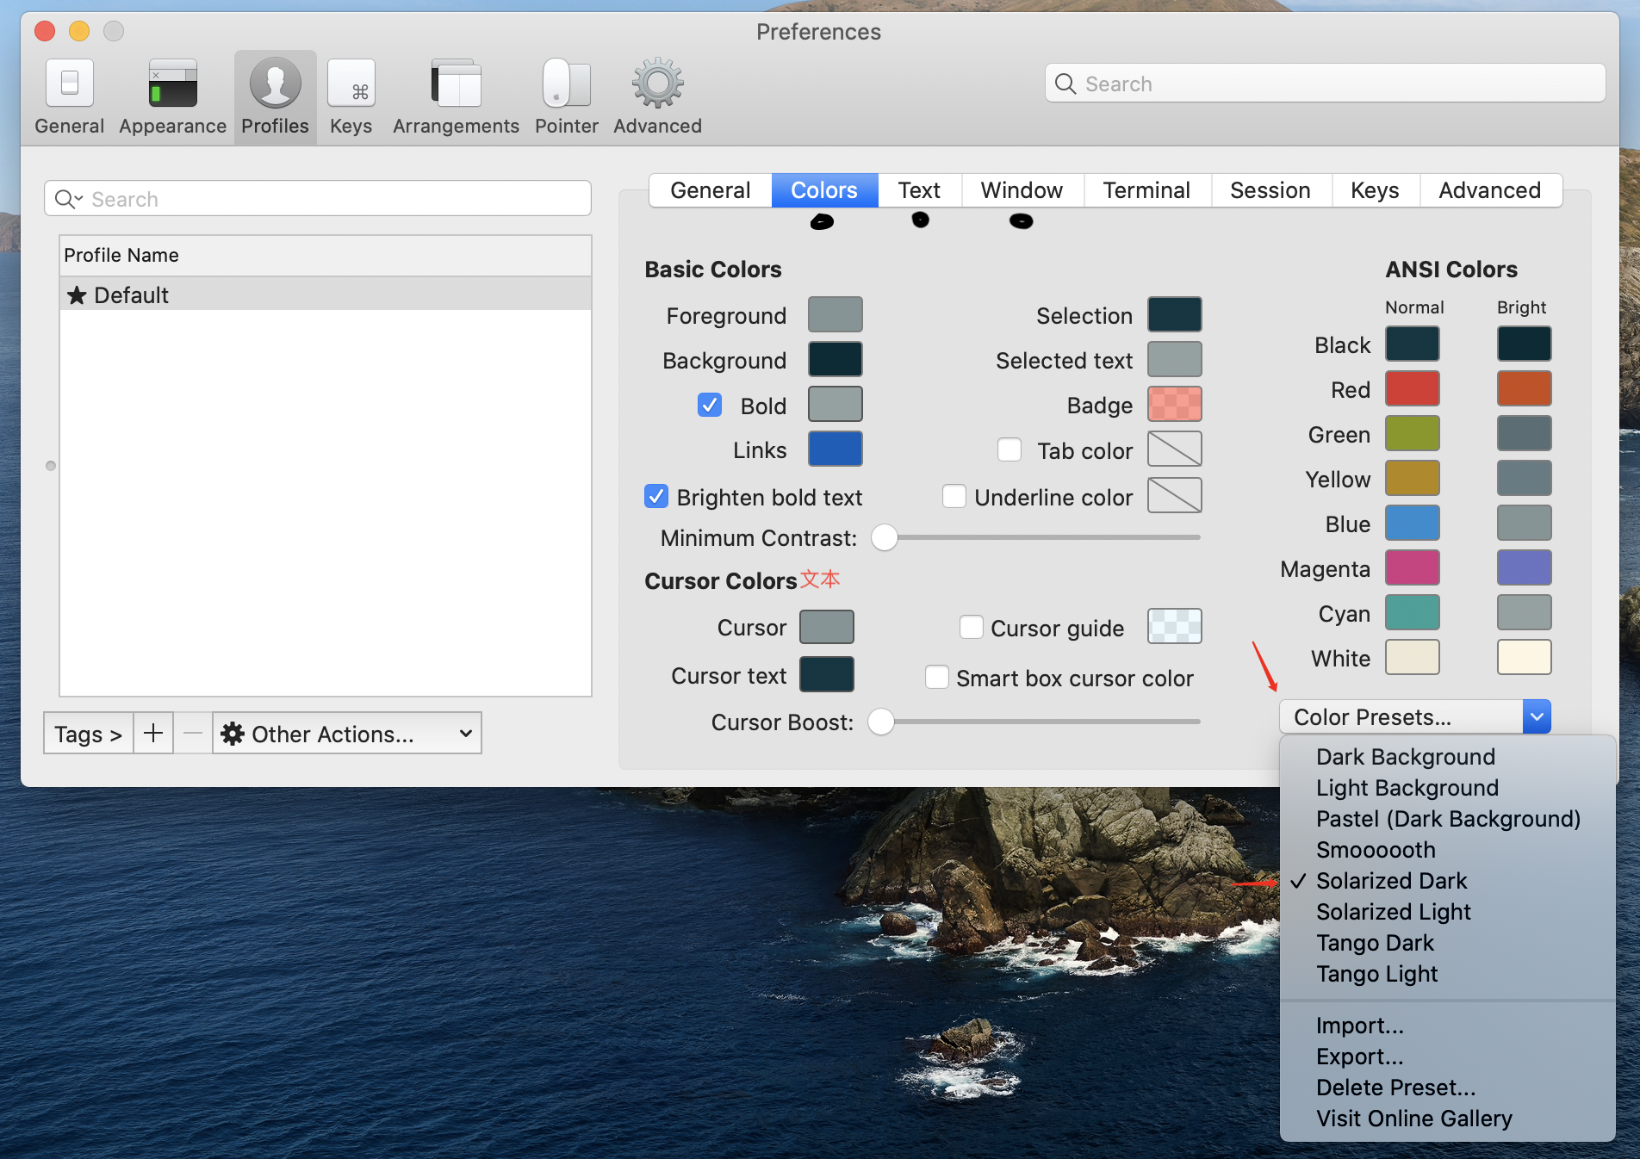This screenshot has height=1159, width=1640.
Task: Enable Smart box cursor color
Action: click(x=937, y=678)
